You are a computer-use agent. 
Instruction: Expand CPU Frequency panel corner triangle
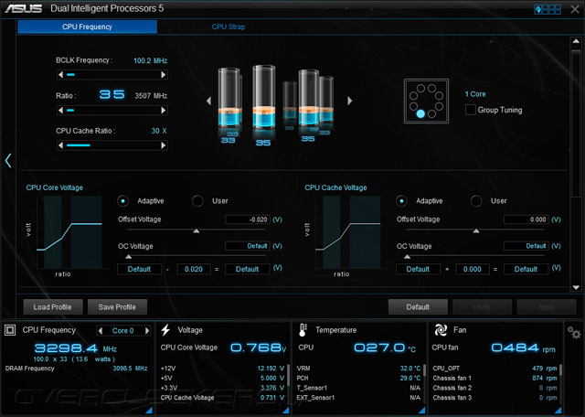click(x=149, y=411)
